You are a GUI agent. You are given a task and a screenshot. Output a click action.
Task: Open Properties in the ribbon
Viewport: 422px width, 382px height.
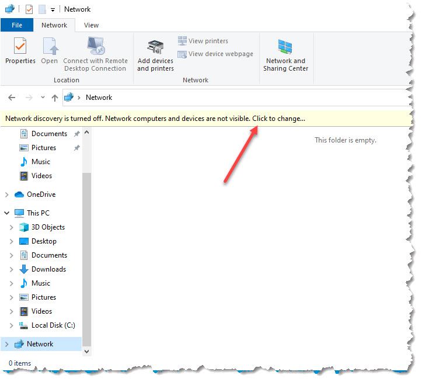(x=20, y=53)
